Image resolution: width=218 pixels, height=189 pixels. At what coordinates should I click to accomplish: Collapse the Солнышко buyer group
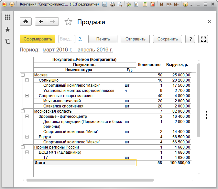[x=27, y=80]
